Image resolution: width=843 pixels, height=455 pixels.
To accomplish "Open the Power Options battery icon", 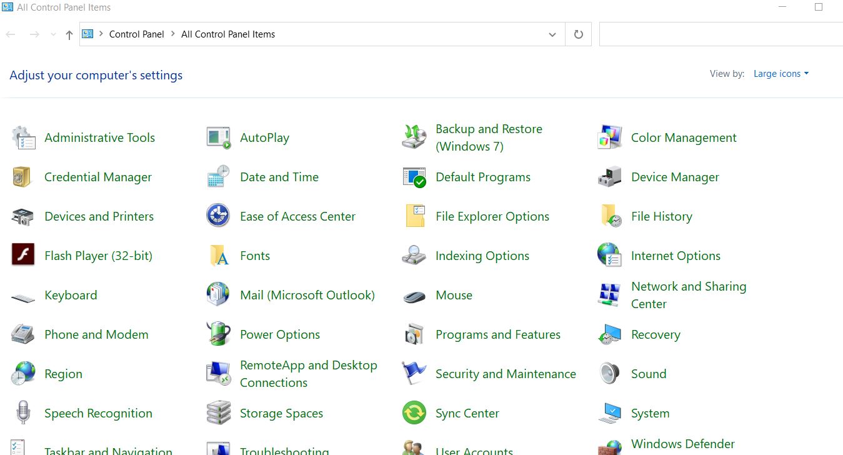I will point(218,334).
